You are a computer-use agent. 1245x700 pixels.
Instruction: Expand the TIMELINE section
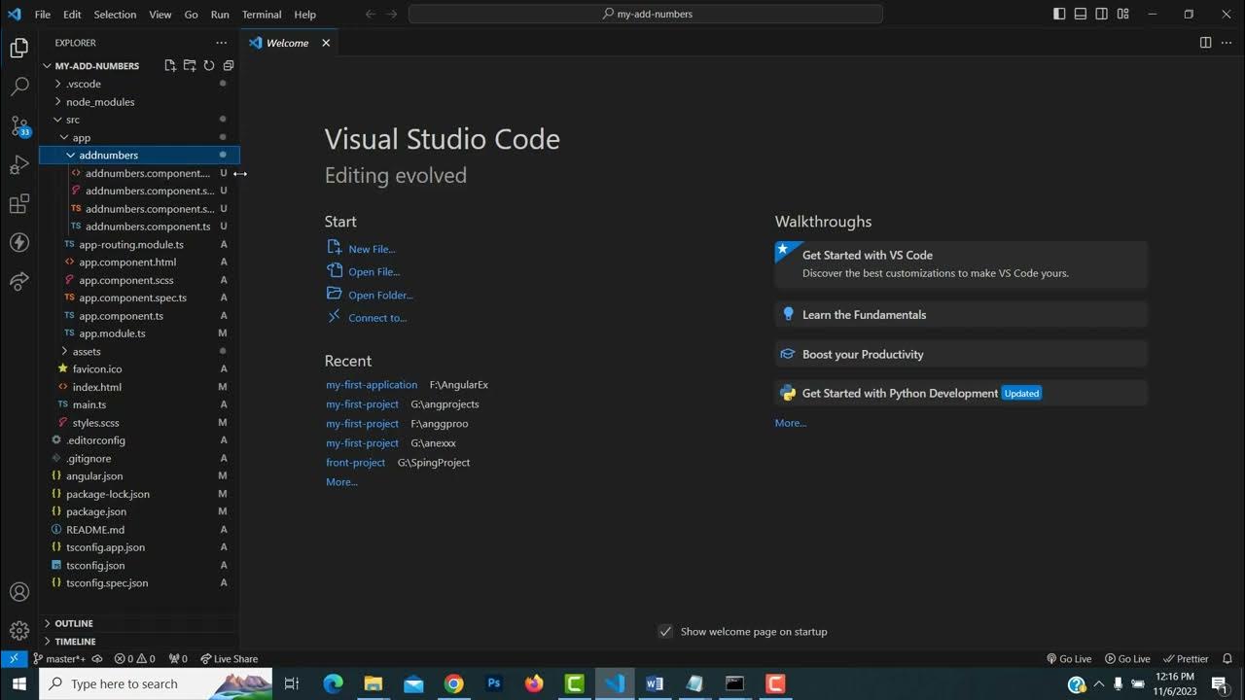(139, 642)
